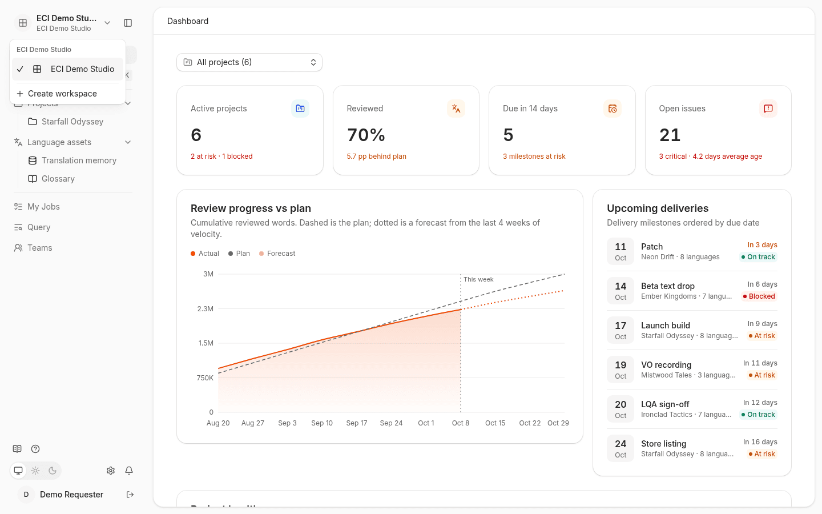Open the help question mark icon
Screen dimensions: 822x514
(35, 449)
